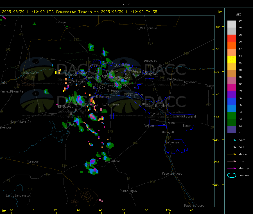Click the Carmensa map label
This screenshot has height=214, width=253.
point(172,142)
